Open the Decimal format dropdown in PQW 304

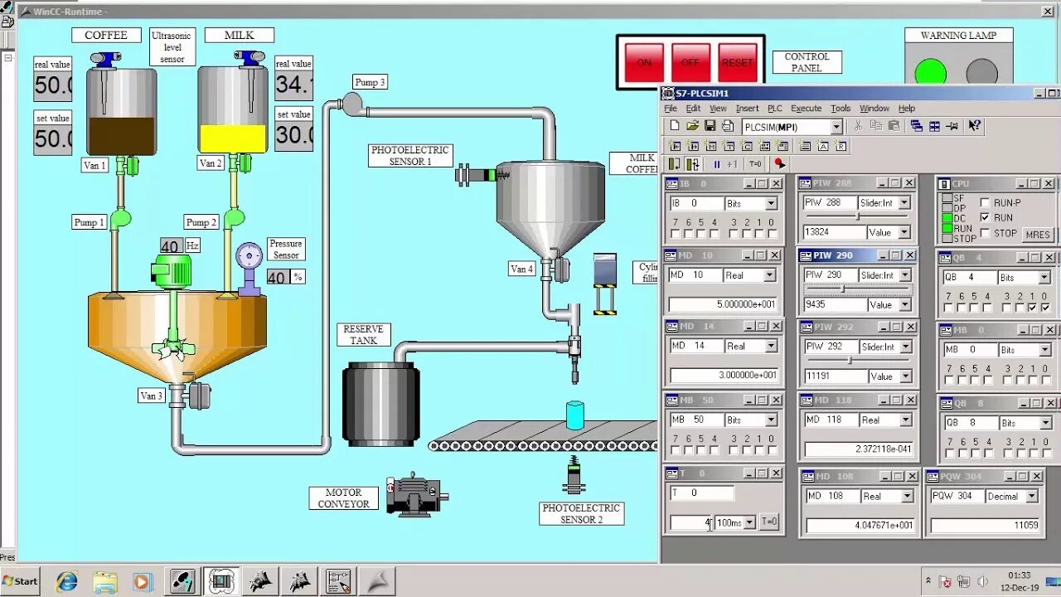(1032, 496)
